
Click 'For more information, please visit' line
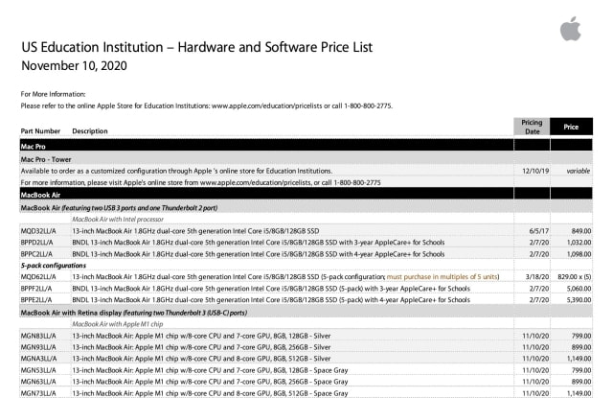tap(200, 182)
